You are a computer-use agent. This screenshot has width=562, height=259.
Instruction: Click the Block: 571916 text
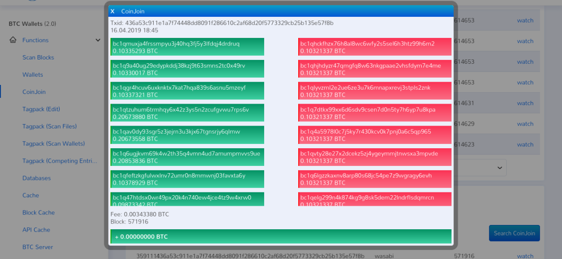(129, 222)
